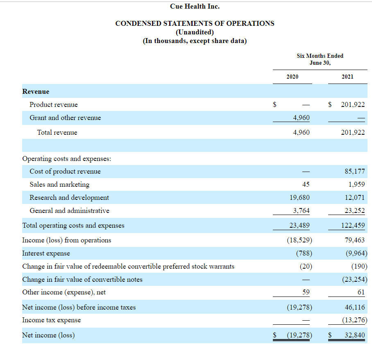
Task: Click Other income 2021 value 61
Action: click(x=361, y=292)
